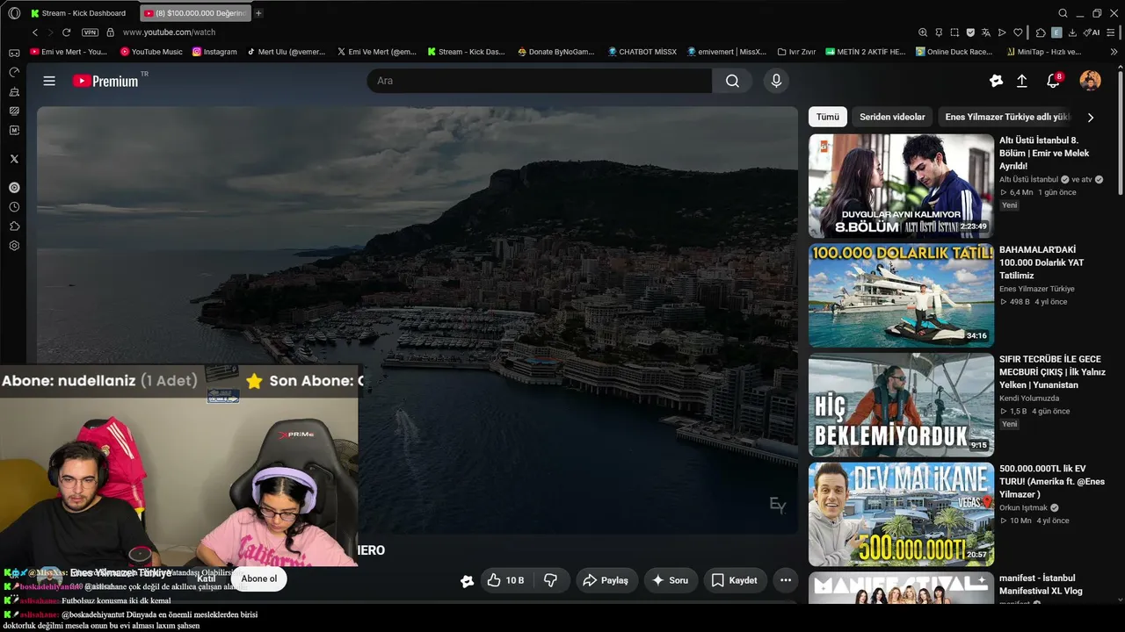Open the Manifestival XL Vlog thumbnail
The image size is (1125, 632).
901,588
